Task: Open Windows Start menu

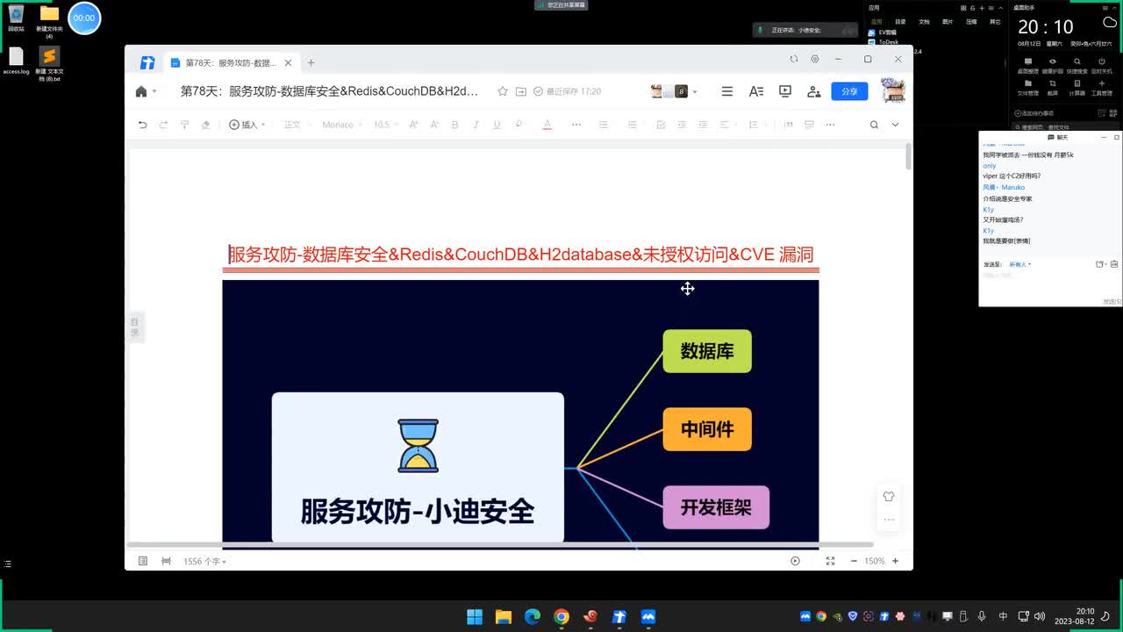Action: point(475,616)
